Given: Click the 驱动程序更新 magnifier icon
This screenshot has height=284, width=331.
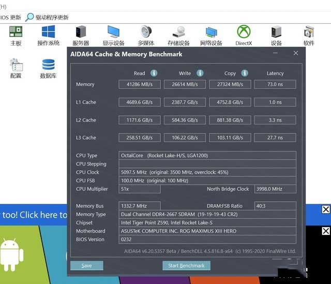Looking at the screenshot, I should coord(29,17).
